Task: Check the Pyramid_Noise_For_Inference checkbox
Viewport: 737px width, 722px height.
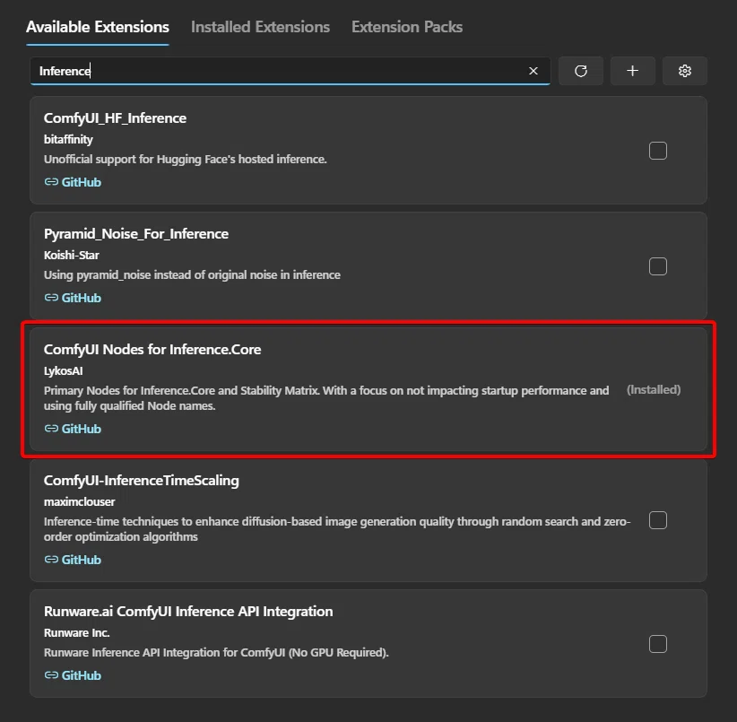Action: (x=658, y=266)
